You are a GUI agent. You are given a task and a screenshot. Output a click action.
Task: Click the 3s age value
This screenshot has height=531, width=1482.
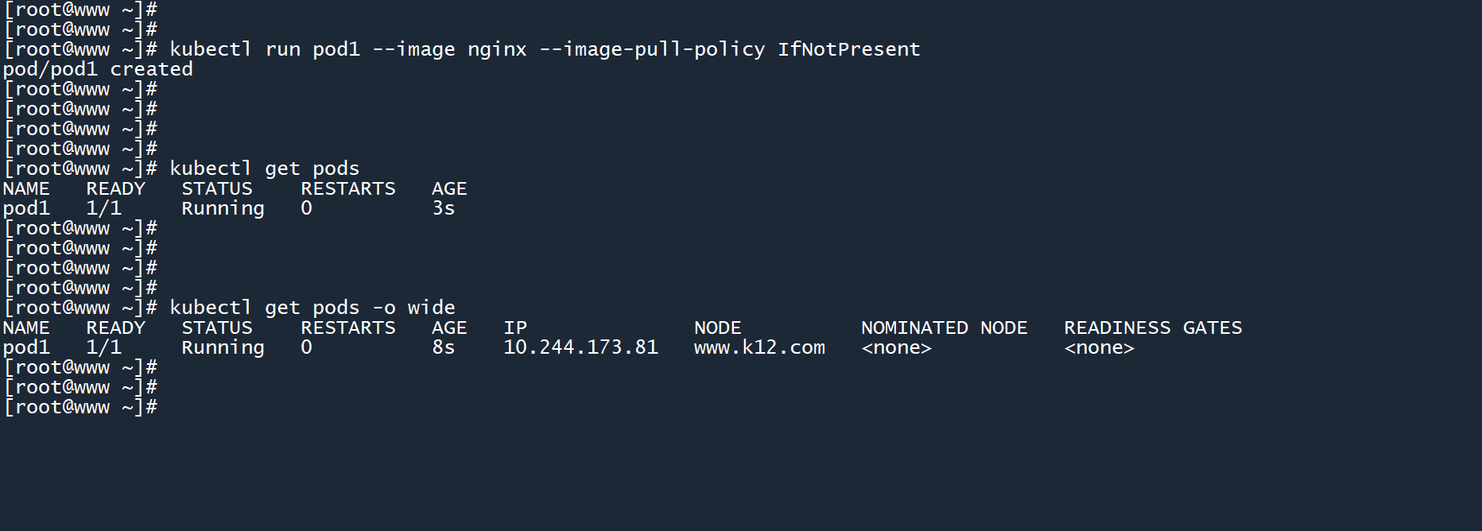(444, 208)
